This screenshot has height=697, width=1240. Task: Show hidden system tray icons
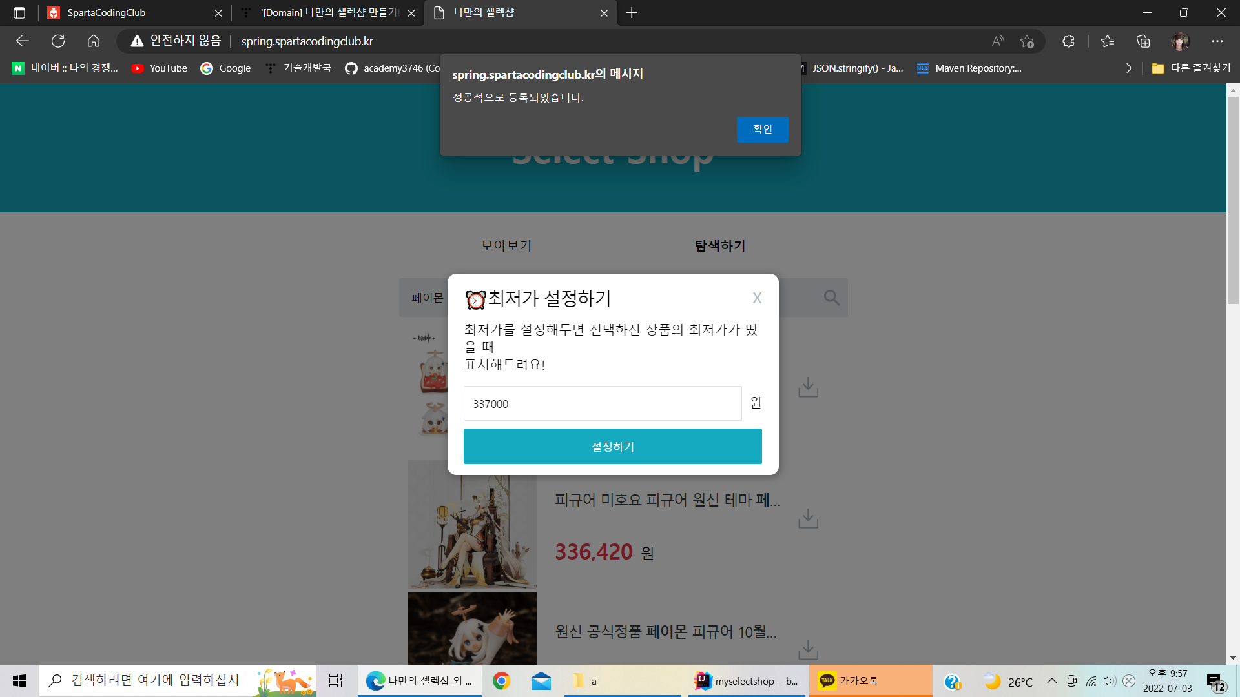tap(1052, 681)
